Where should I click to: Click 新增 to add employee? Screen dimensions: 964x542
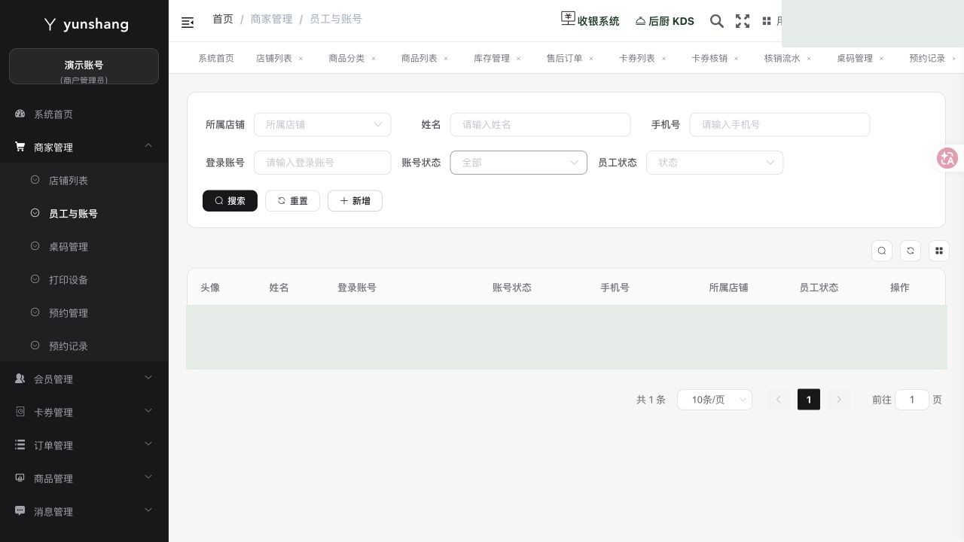tap(355, 201)
